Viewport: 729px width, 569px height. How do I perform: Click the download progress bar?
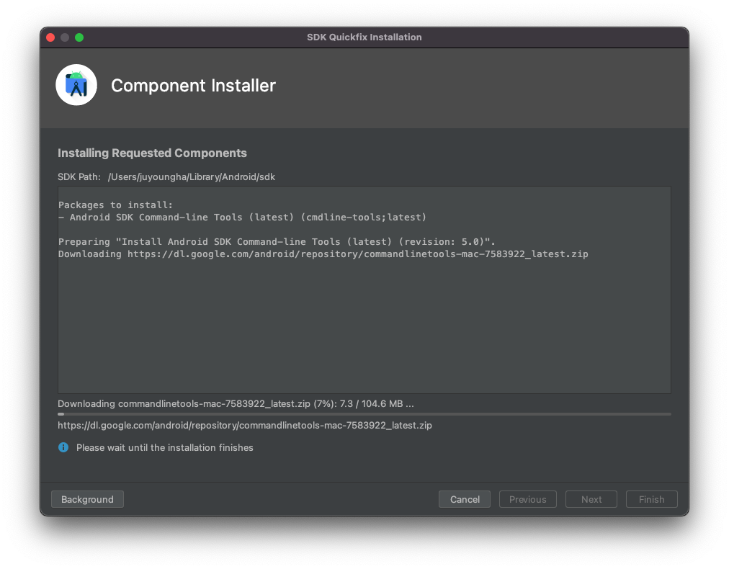(364, 413)
